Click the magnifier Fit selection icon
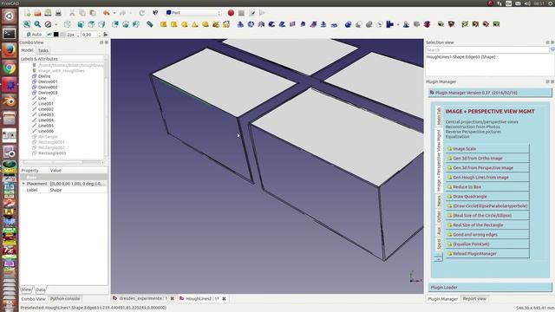Viewport: 555px width, 312px height. pyautogui.click(x=37, y=24)
